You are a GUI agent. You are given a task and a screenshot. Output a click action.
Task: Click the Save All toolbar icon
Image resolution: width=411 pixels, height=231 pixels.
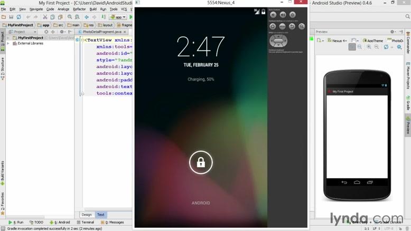pos(11,17)
